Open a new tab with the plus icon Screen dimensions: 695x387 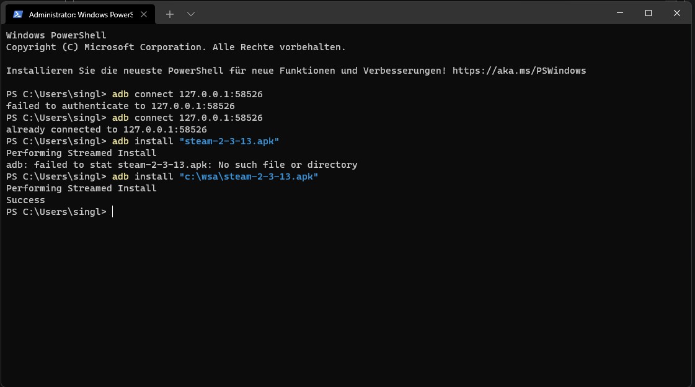[x=170, y=14]
